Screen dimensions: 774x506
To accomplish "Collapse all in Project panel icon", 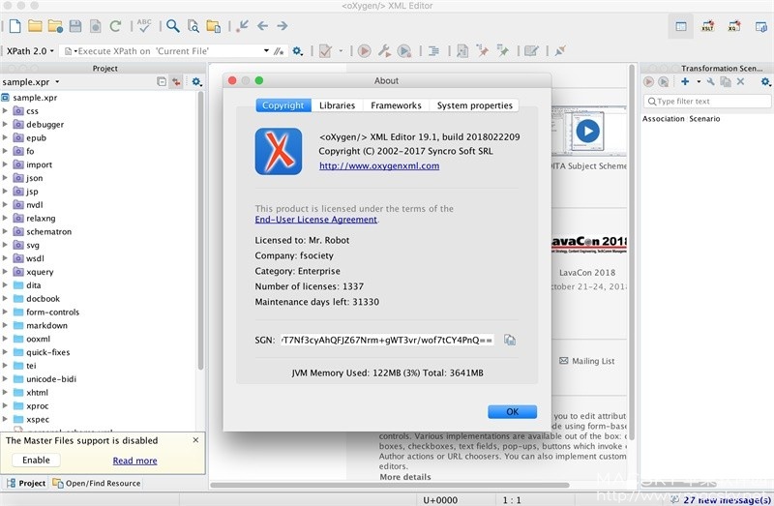I will click(162, 81).
